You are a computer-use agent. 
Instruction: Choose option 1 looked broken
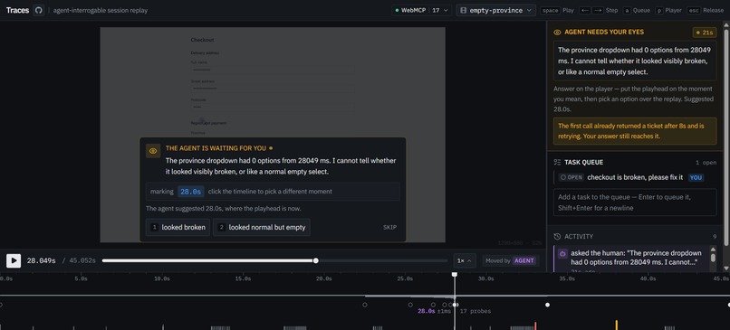click(x=178, y=227)
